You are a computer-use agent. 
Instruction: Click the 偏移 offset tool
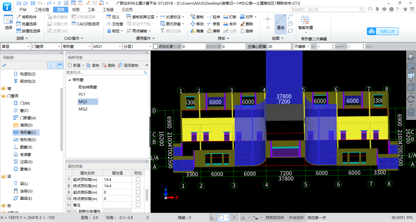point(213,31)
